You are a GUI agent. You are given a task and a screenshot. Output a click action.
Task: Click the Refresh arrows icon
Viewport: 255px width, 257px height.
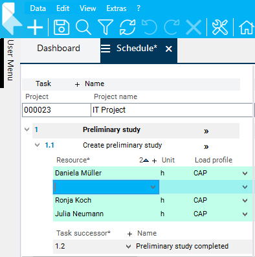(x=127, y=27)
